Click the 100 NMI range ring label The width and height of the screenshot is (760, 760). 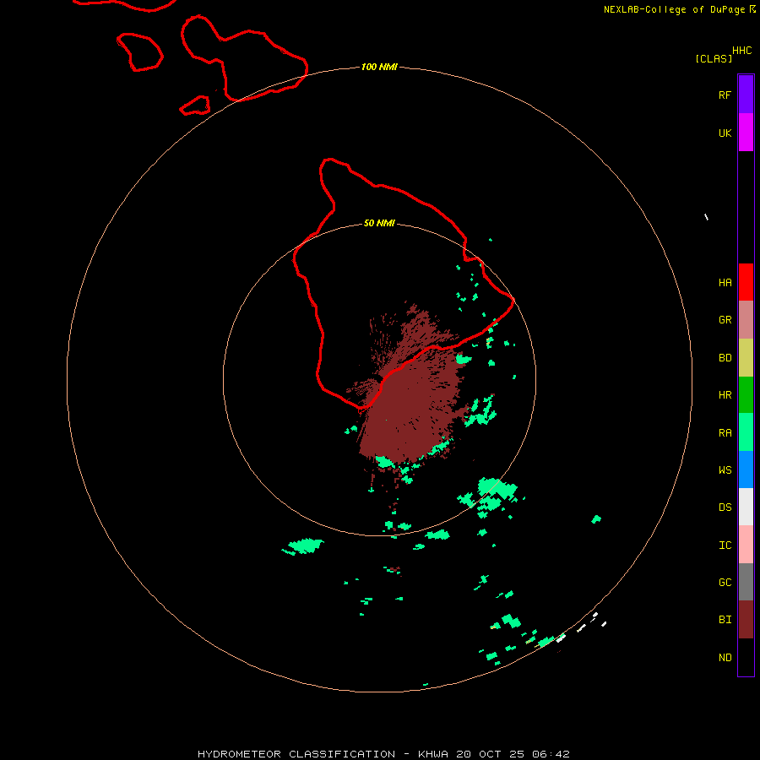point(379,67)
